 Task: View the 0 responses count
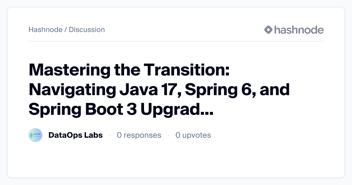coord(139,135)
